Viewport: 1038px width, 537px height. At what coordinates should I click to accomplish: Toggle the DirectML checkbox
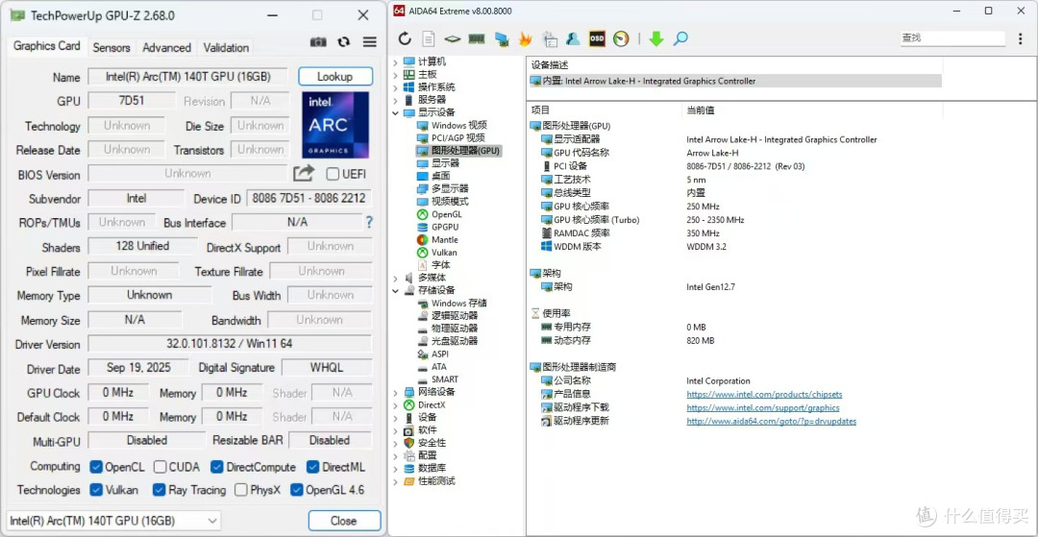(x=313, y=467)
